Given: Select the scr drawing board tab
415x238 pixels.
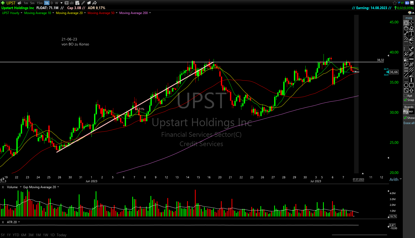Looking at the screenshot, I should [411, 112].
